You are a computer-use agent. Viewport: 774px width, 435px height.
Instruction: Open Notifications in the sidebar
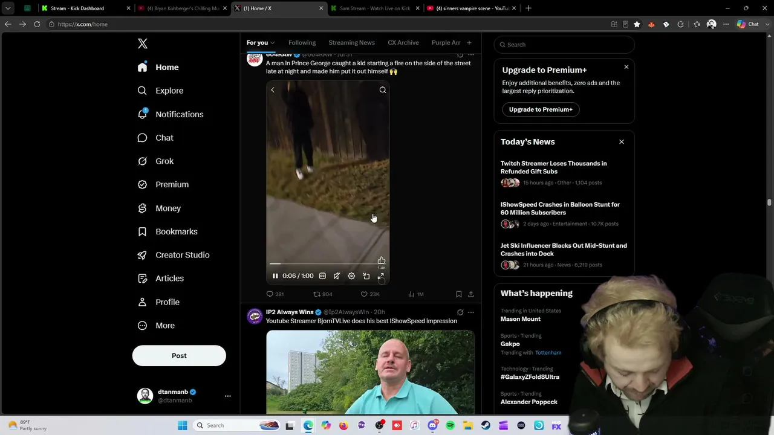pos(171,114)
